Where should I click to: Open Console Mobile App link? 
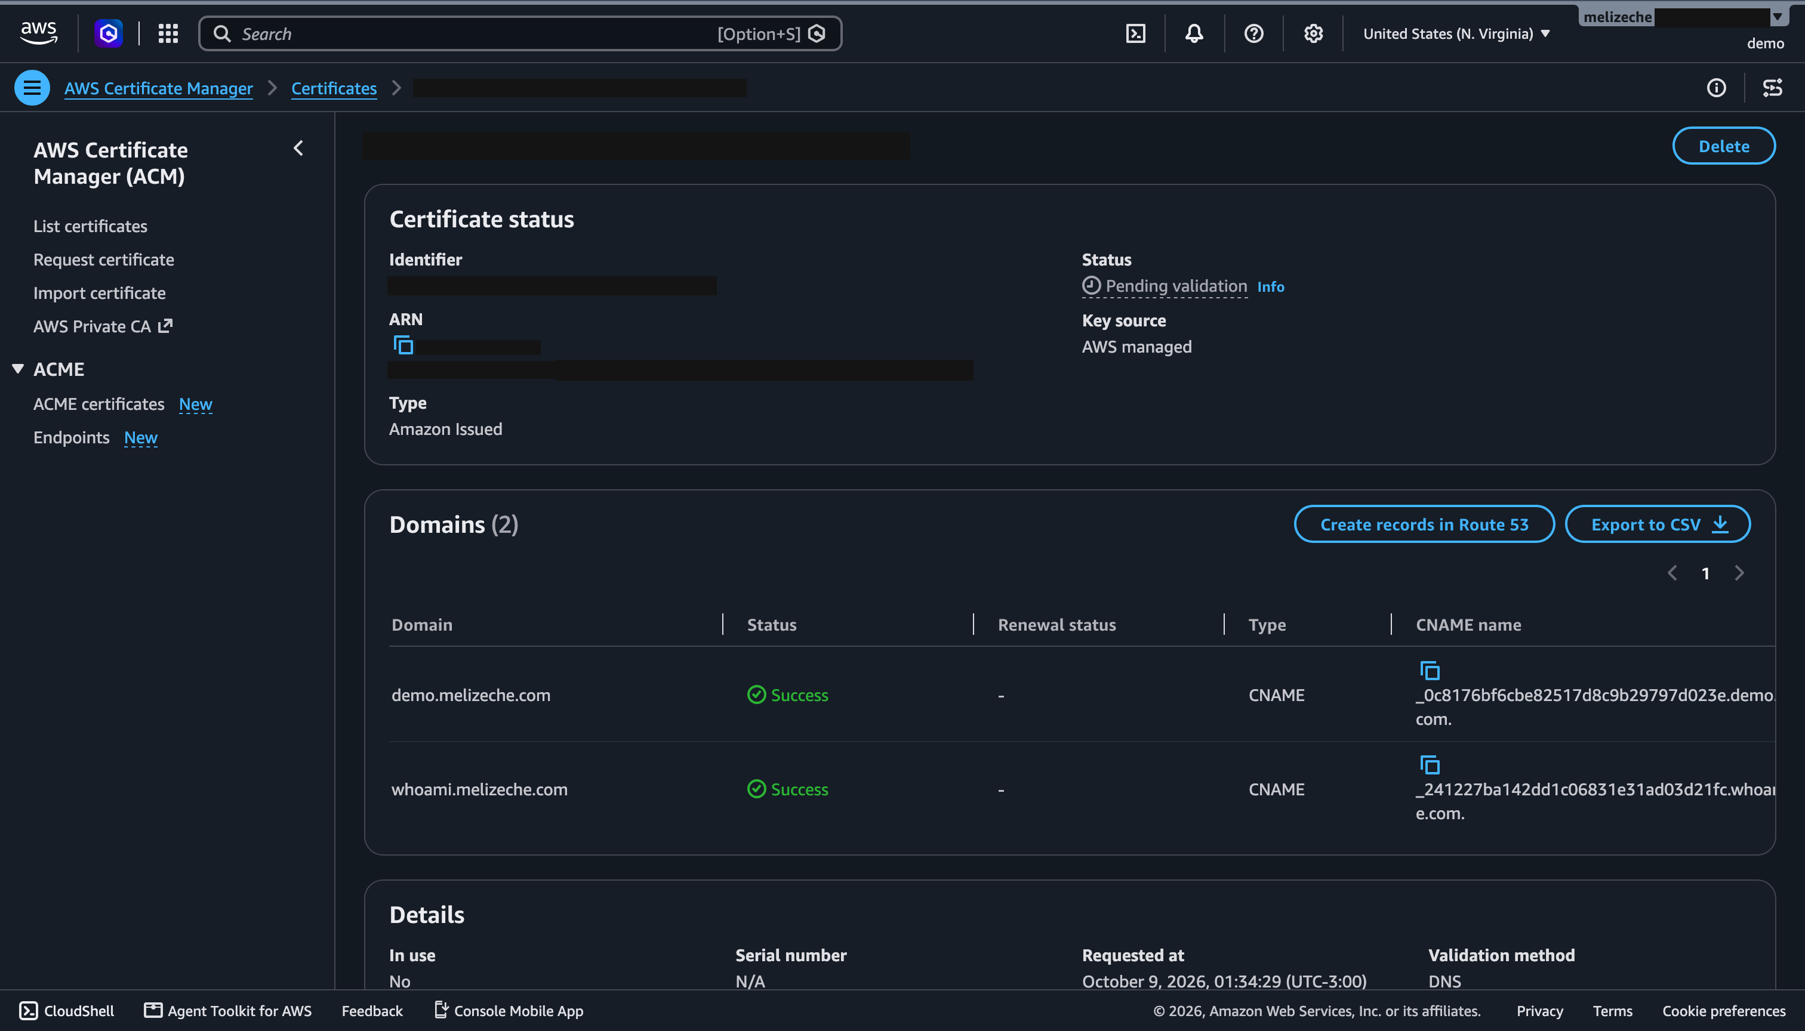(x=509, y=1011)
